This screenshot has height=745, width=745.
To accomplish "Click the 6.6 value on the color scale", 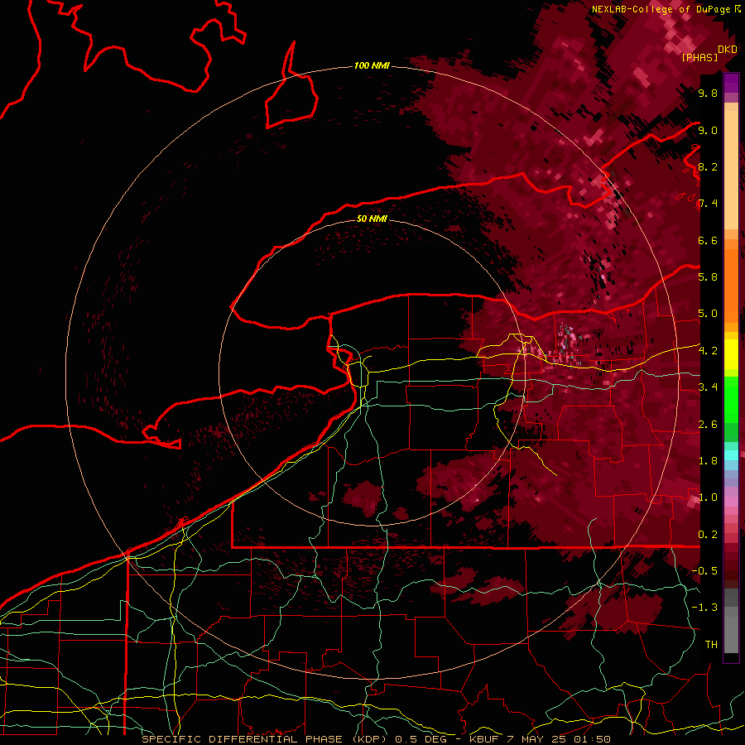I will pyautogui.click(x=708, y=240).
